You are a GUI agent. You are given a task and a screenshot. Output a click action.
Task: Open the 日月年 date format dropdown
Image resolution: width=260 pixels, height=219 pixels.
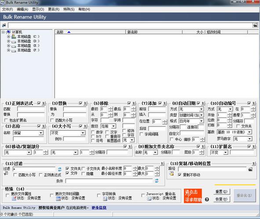pos(191,121)
